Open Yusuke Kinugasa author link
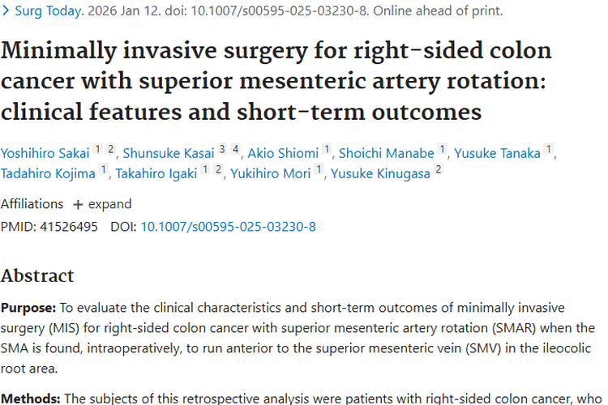608x405 pixels. point(381,173)
